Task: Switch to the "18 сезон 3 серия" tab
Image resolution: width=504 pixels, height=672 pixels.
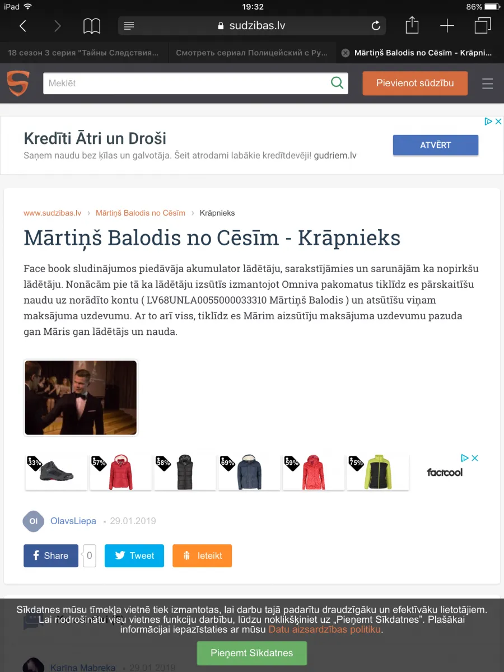Action: tap(83, 53)
